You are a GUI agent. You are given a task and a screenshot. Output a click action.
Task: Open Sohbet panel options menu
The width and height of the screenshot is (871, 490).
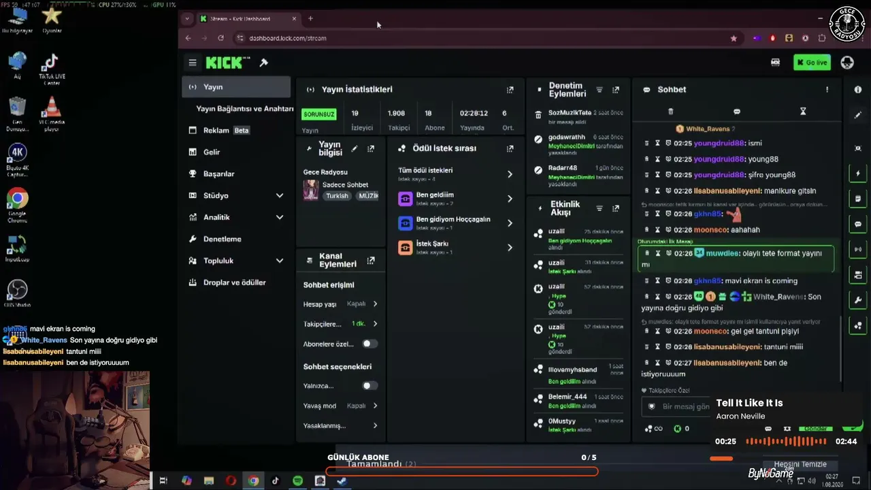tap(827, 89)
